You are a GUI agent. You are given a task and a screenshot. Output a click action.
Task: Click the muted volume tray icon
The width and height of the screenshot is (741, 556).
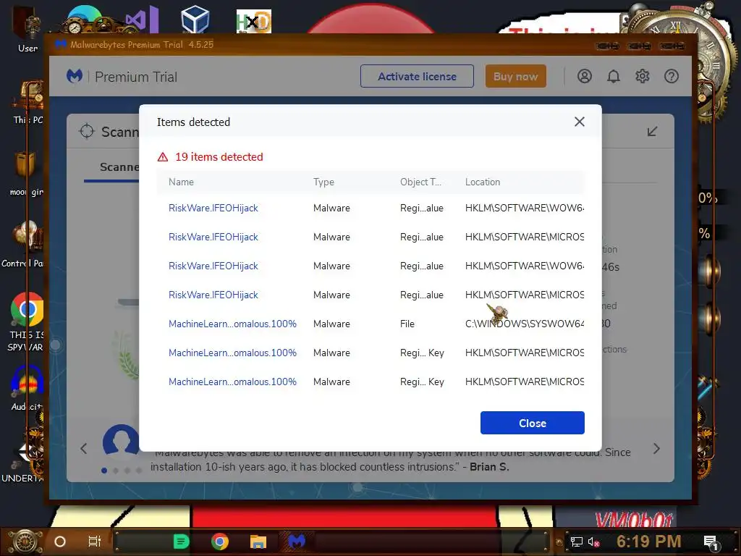click(593, 542)
